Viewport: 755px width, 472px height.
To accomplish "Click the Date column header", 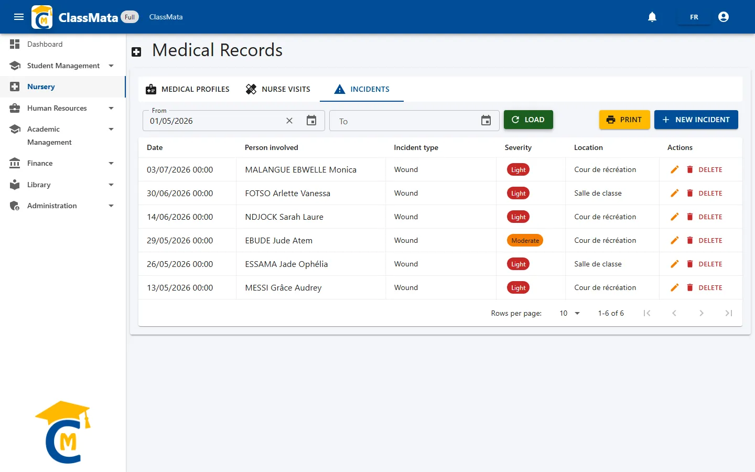I will pos(155,147).
